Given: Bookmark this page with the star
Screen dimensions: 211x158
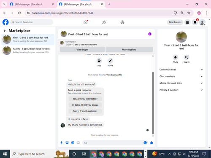Looking at the screenshot, I should (189, 13).
